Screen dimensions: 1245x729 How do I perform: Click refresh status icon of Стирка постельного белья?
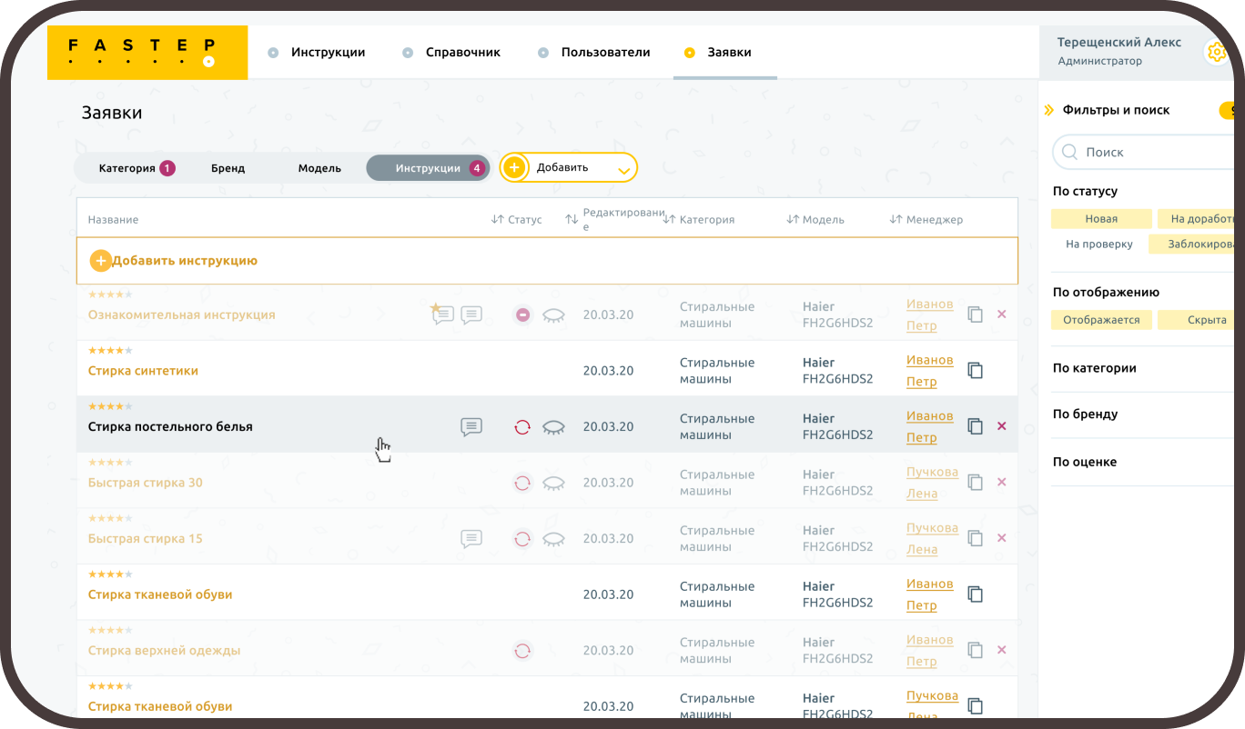point(522,427)
